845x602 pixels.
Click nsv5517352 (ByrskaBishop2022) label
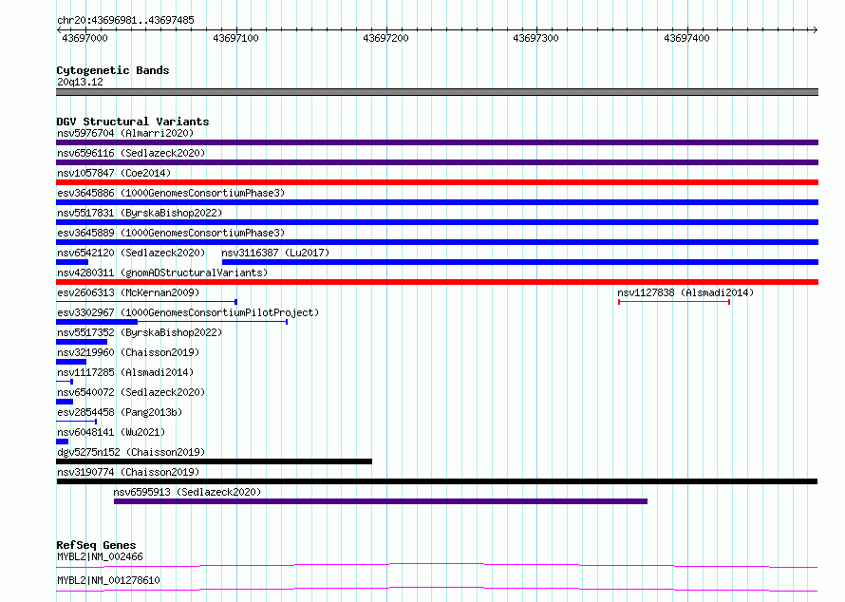coord(140,332)
